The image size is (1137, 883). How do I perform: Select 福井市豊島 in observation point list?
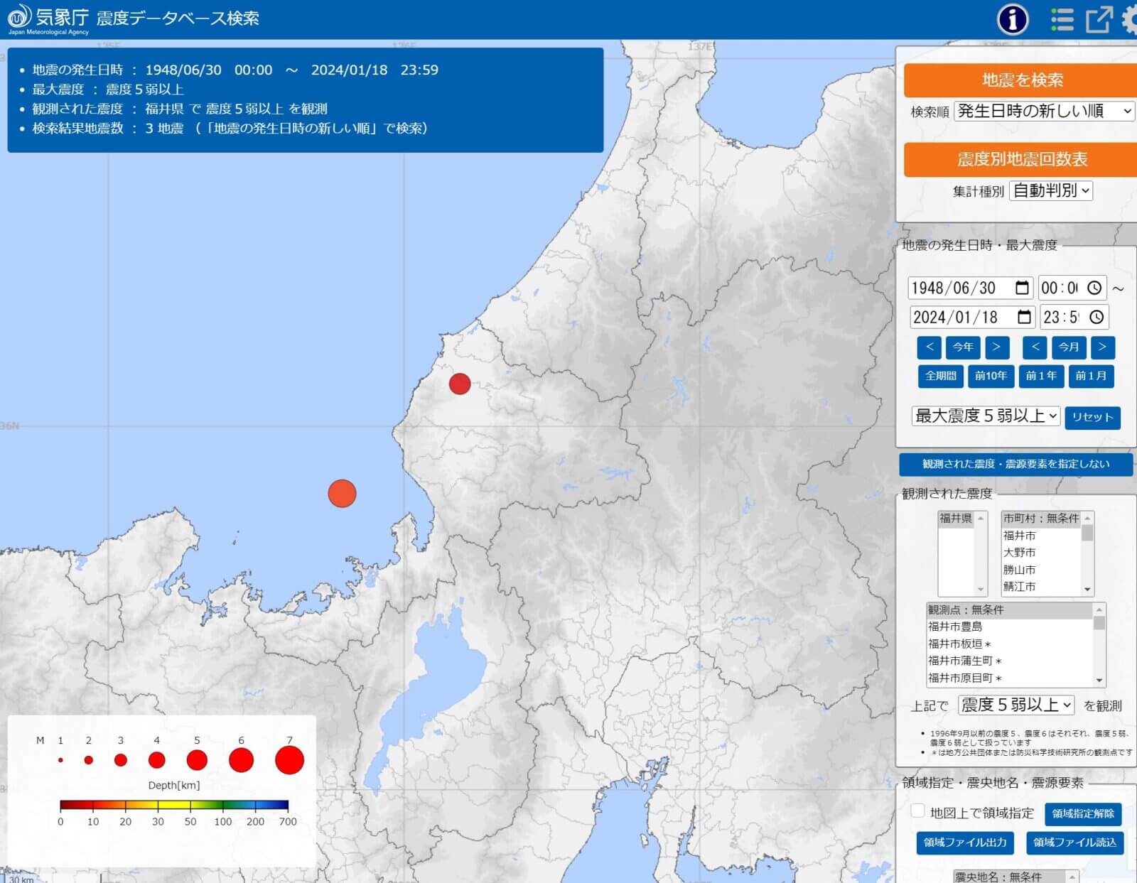pos(955,627)
